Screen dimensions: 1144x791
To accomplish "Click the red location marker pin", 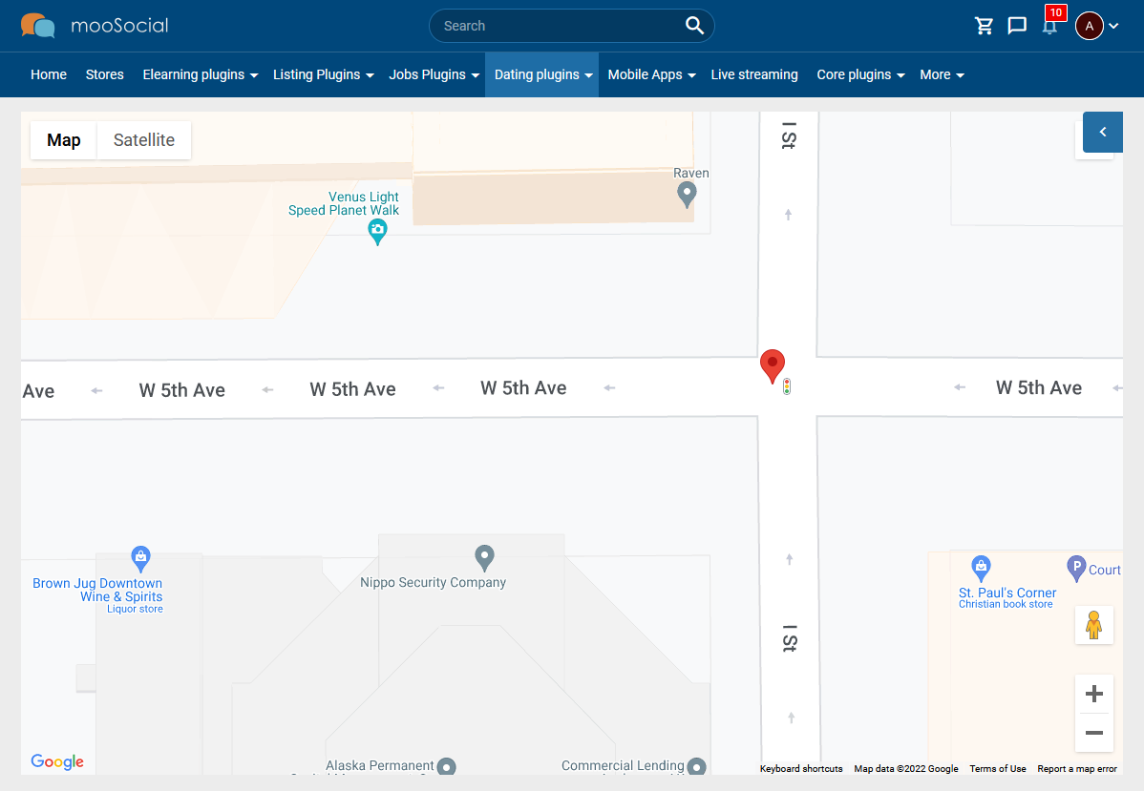I will (772, 366).
